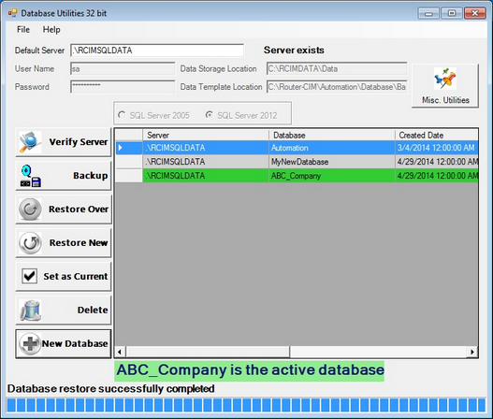
Task: Click the Delete button label
Action: [93, 310]
